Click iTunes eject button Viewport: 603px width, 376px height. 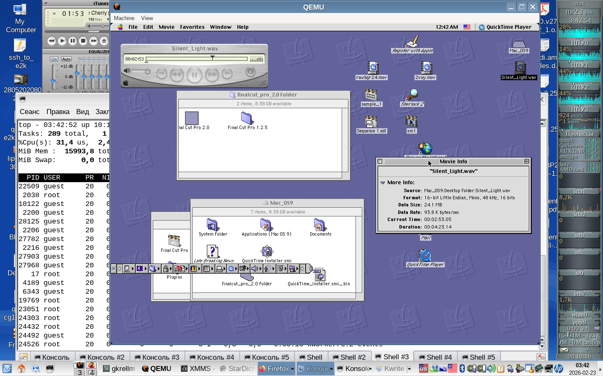pyautogui.click(x=104, y=41)
